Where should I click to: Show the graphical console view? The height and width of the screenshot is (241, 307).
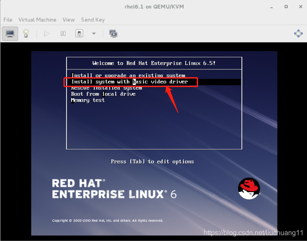pyautogui.click(x=10, y=34)
